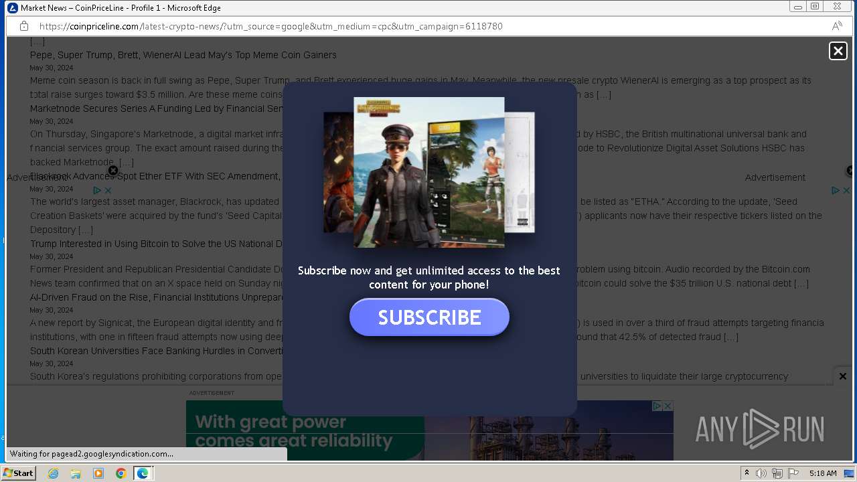
Task: Open the 'With great power' banner ad
Action: (430, 430)
